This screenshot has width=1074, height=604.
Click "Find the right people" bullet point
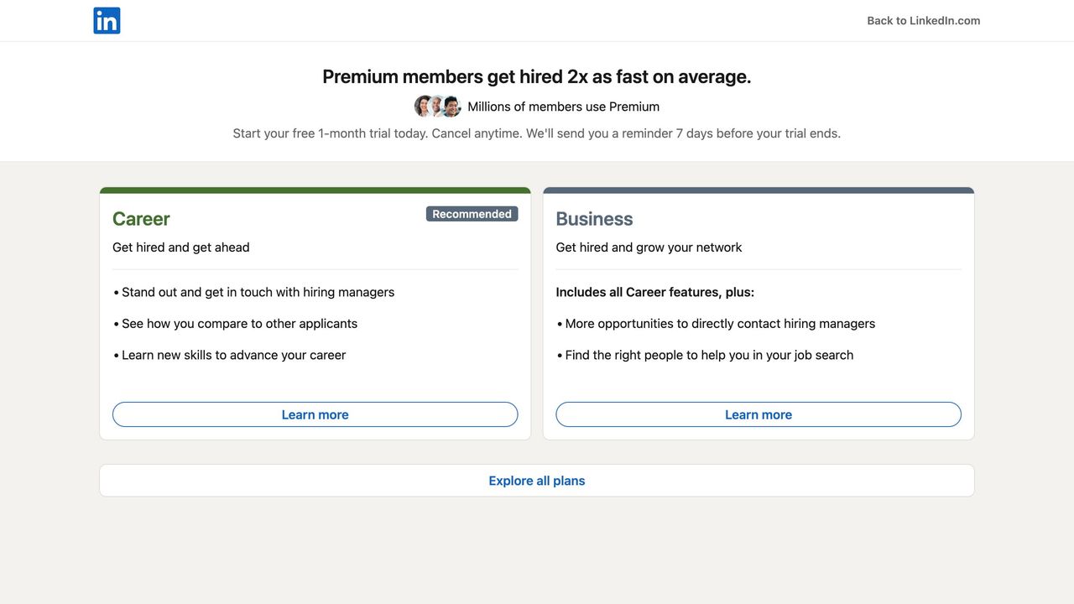(709, 355)
